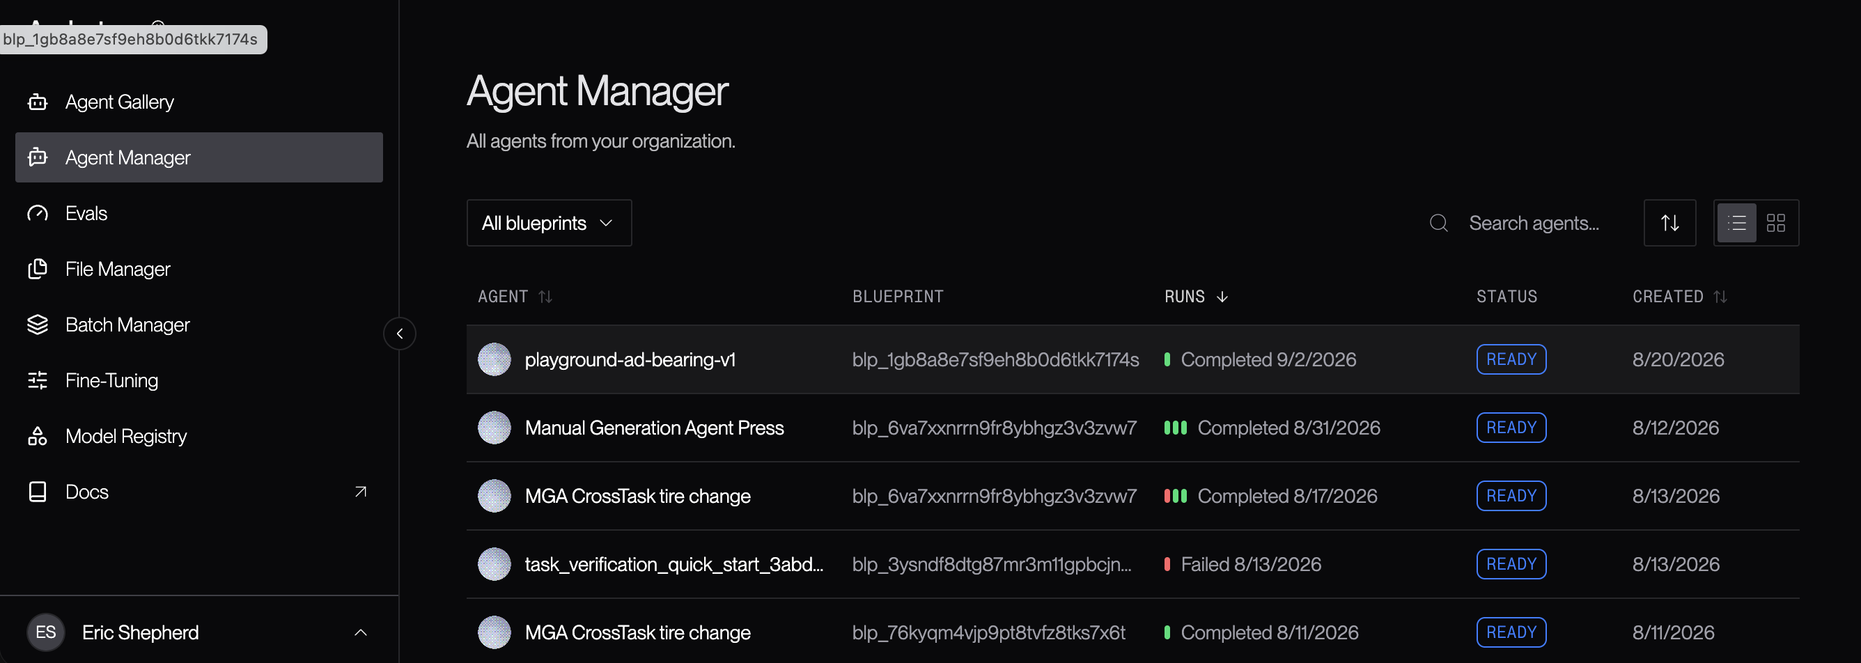Go to Agent Gallery
Image resolution: width=1861 pixels, height=663 pixels.
(x=198, y=102)
